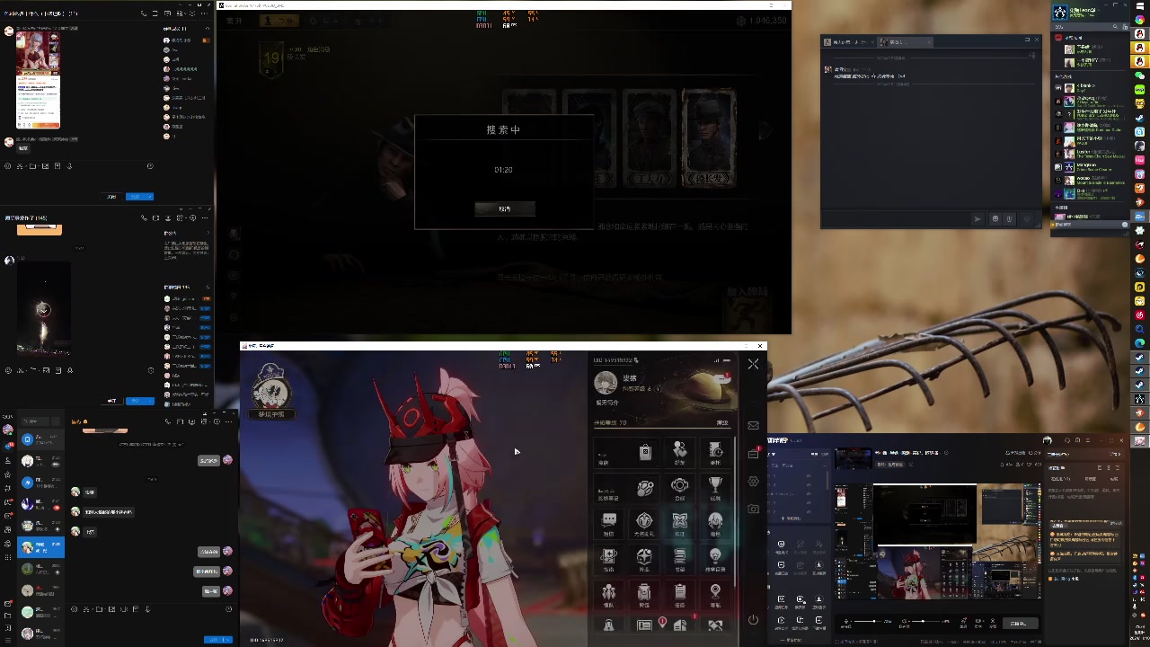Open the camera photo mode icon
1150x647 pixels.
(x=753, y=509)
